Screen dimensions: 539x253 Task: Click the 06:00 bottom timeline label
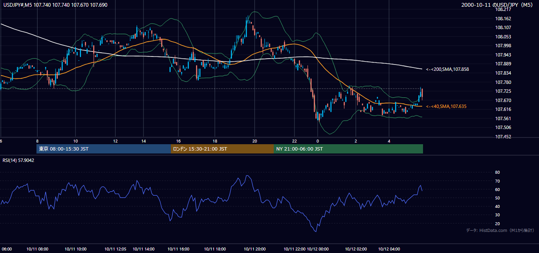pos(7,249)
